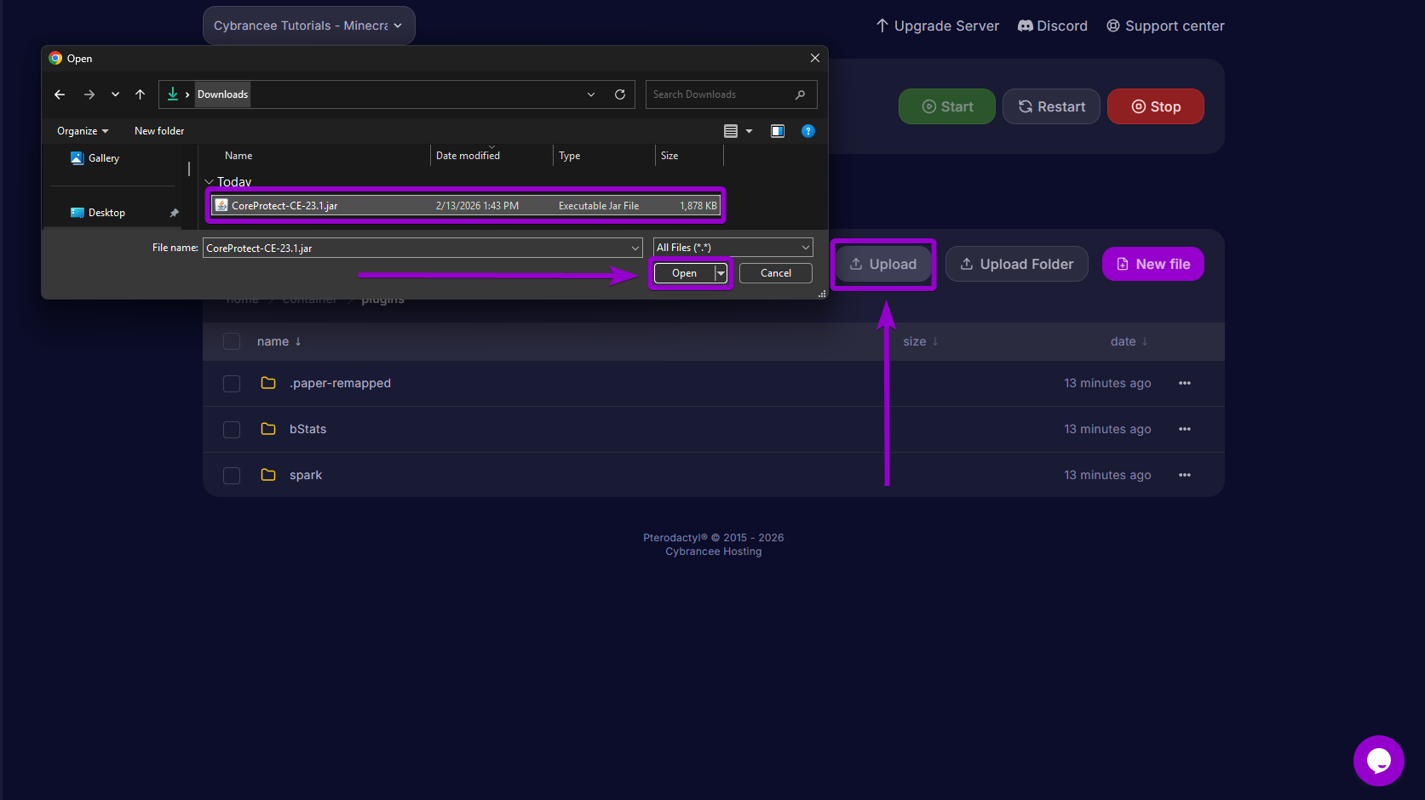Image resolution: width=1425 pixels, height=800 pixels.
Task: Click the Upgrade Server link
Action: 937,26
